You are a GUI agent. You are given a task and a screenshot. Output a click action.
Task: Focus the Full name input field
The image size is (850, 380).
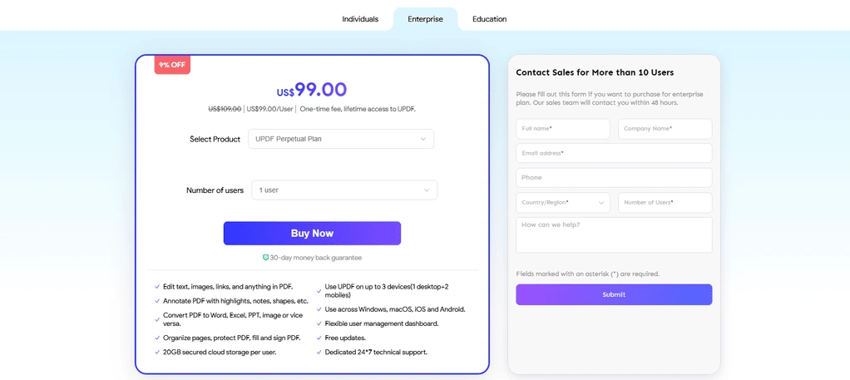tap(563, 129)
